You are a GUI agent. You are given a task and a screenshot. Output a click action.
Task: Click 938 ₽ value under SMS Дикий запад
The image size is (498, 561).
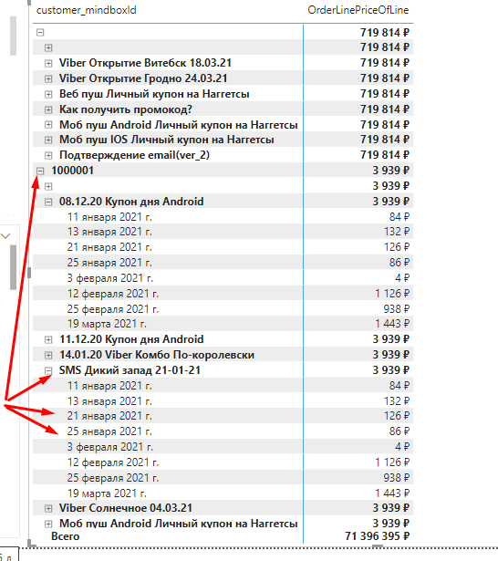(397, 478)
